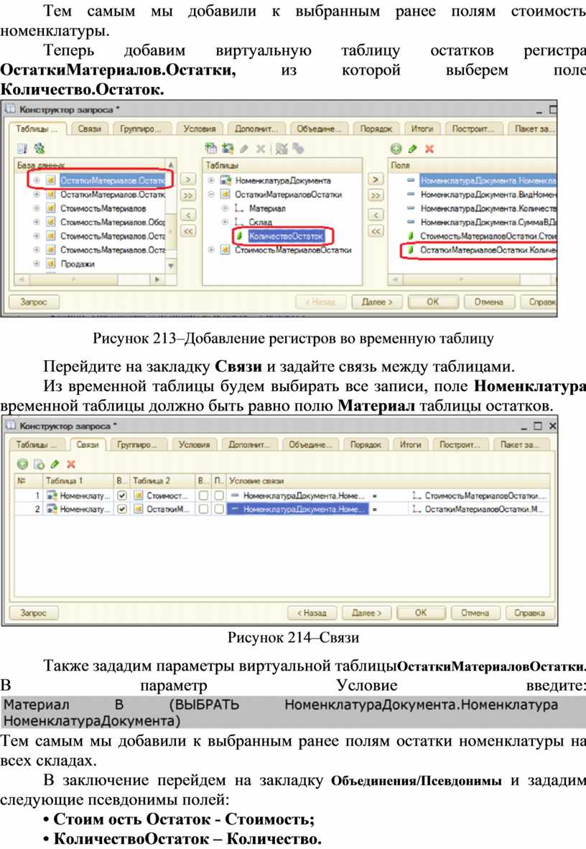Image resolution: width=586 pixels, height=849 pixels.
Task: Select the Продажи row in База данных
Action: pos(78,264)
